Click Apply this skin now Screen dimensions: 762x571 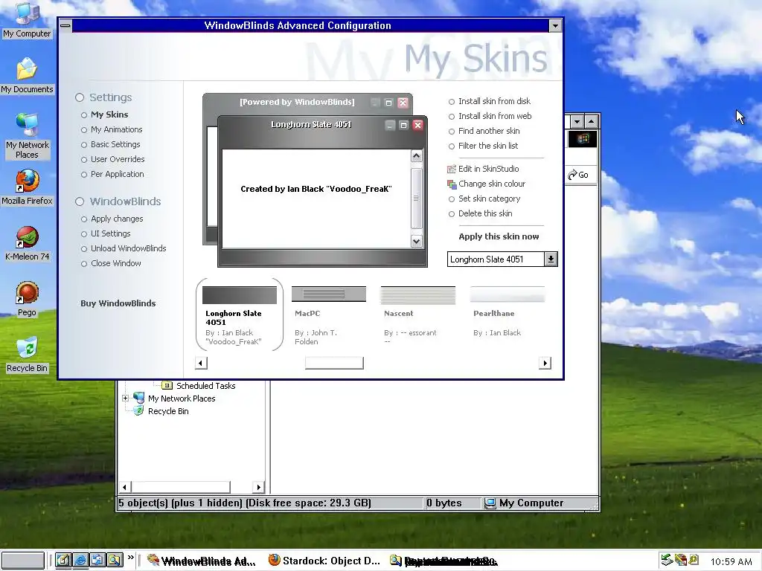[499, 236]
